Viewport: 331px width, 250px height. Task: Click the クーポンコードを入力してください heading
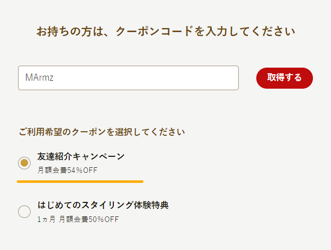165,32
